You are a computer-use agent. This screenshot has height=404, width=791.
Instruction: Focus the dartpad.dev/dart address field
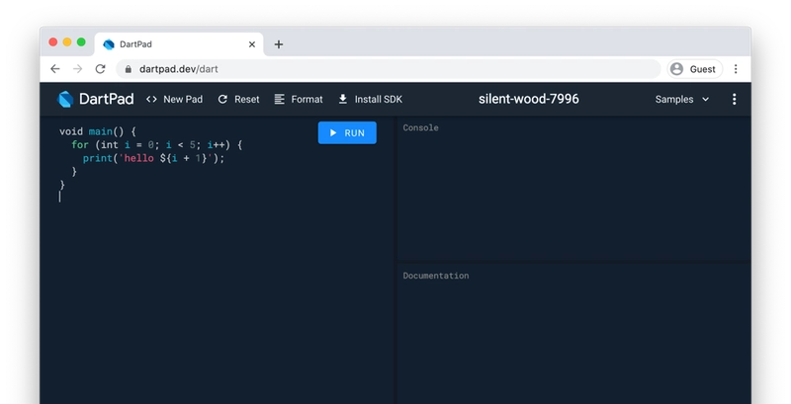click(x=389, y=69)
